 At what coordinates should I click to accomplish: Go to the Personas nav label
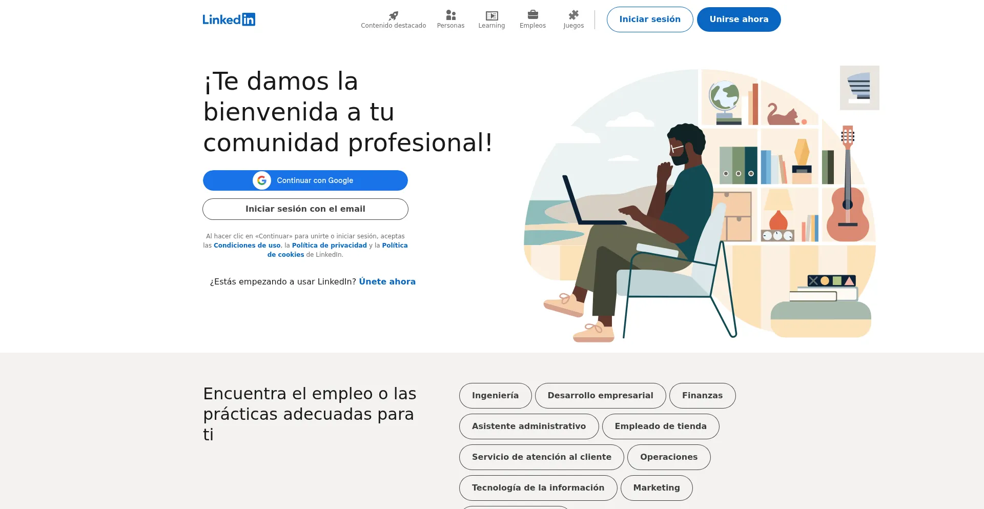pos(450,26)
